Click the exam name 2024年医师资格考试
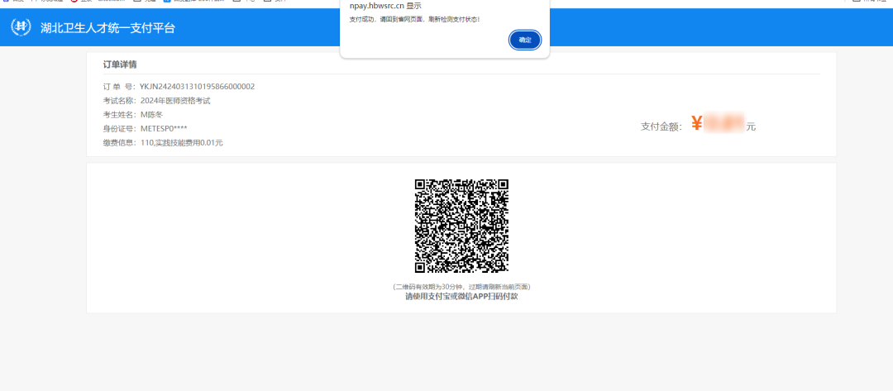The width and height of the screenshot is (893, 391). (x=175, y=100)
